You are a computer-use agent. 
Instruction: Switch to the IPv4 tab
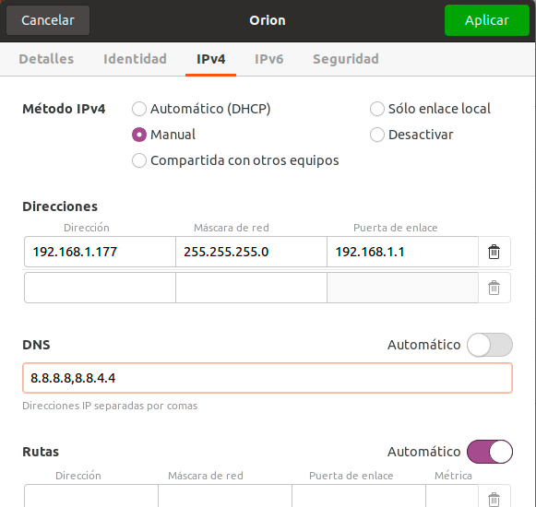tap(211, 59)
